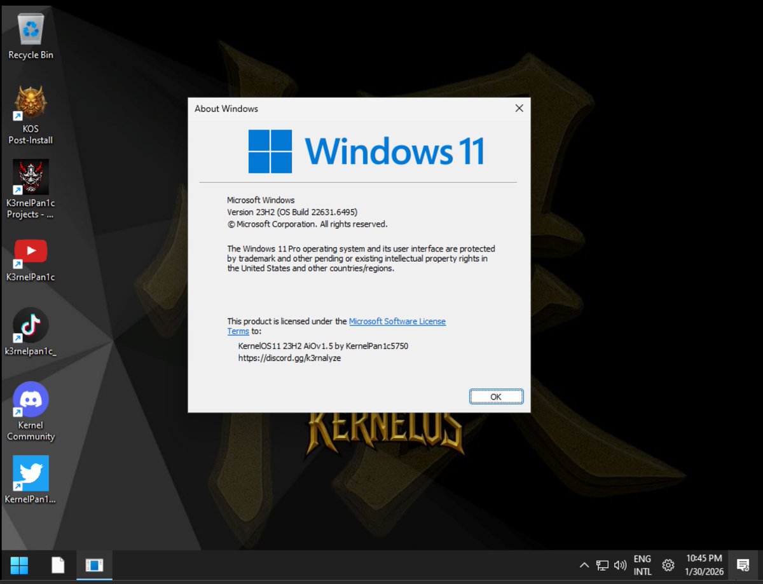763x584 pixels.
Task: Click the Windows 11 logo in dialog
Action: click(366, 151)
